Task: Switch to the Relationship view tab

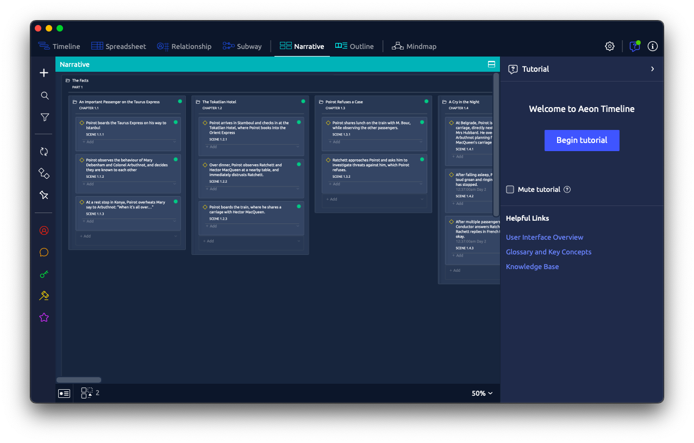Action: coord(184,46)
